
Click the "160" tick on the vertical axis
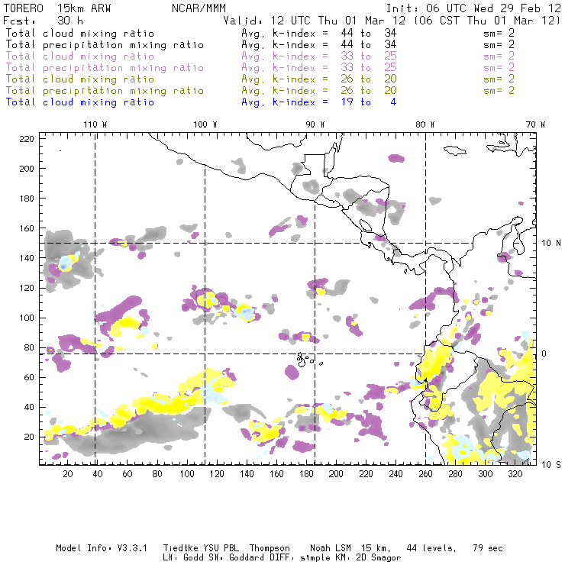[x=27, y=228]
